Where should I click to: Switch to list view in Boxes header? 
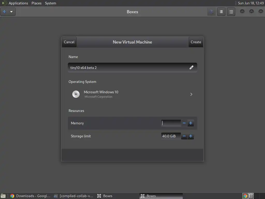click(221, 12)
